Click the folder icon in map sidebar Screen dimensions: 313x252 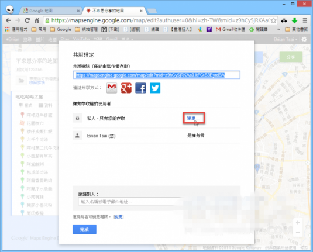[21, 81]
